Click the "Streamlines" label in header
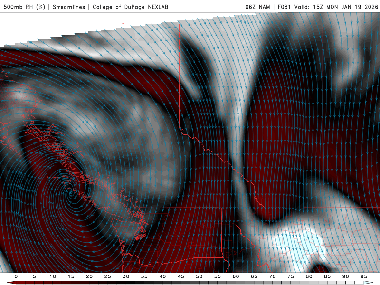The width and height of the screenshot is (380, 285). click(x=69, y=7)
